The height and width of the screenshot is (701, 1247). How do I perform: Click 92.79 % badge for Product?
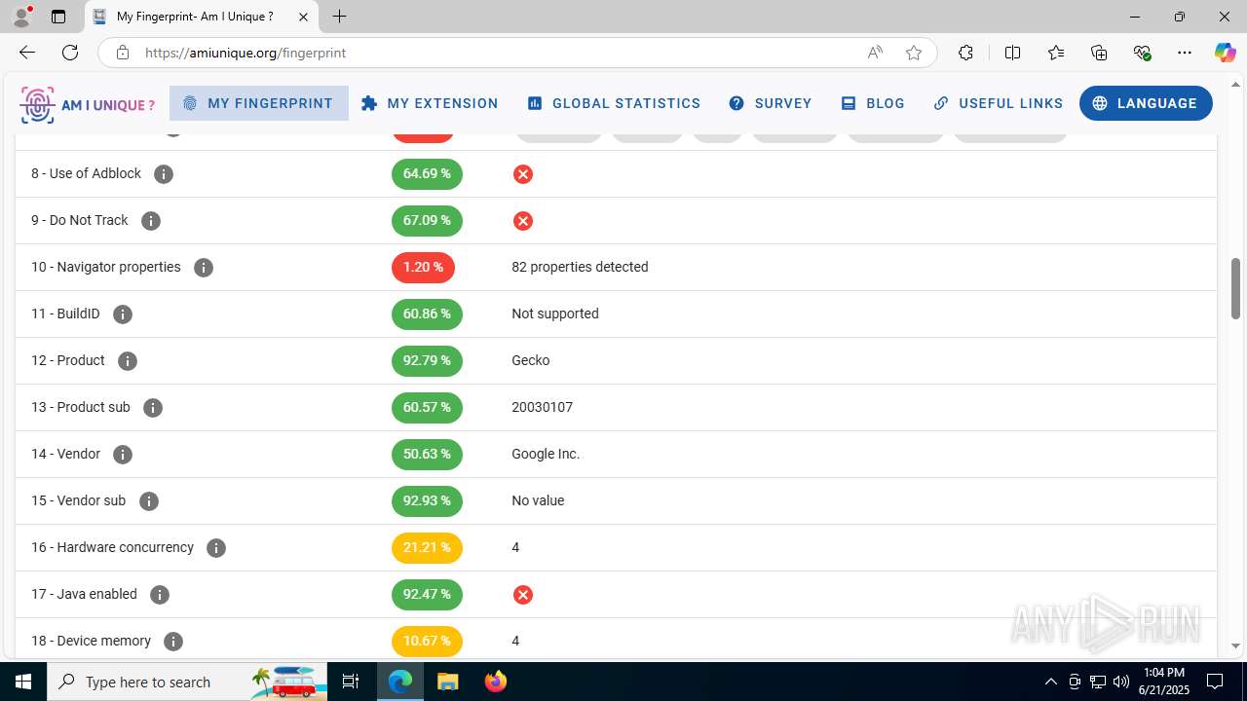pyautogui.click(x=427, y=361)
